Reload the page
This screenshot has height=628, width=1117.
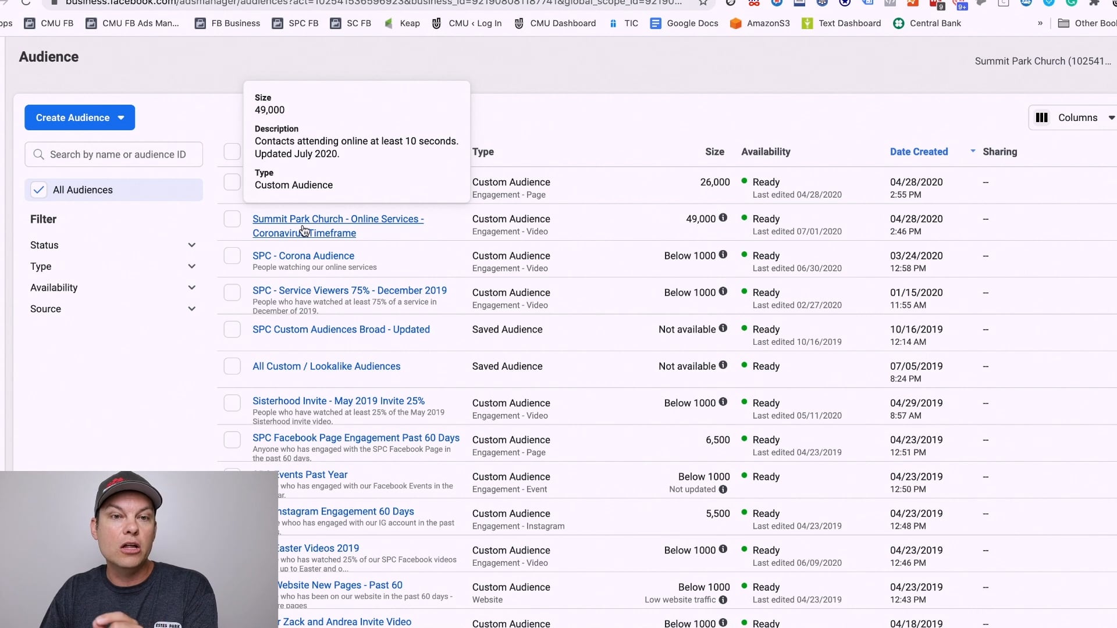[x=26, y=3]
